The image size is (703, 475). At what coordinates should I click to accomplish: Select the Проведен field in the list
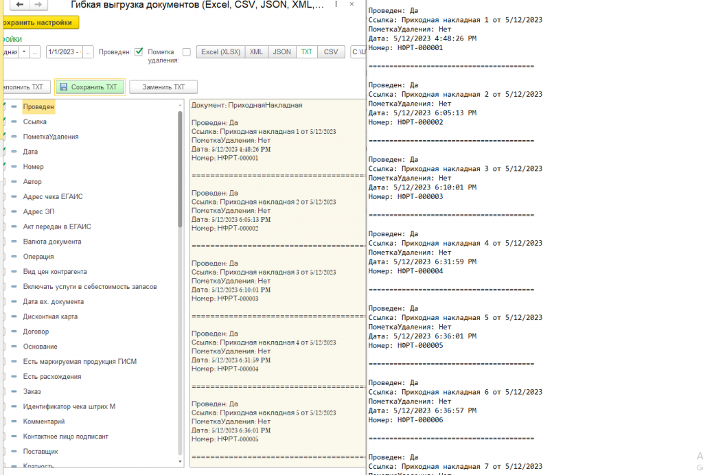(38, 106)
